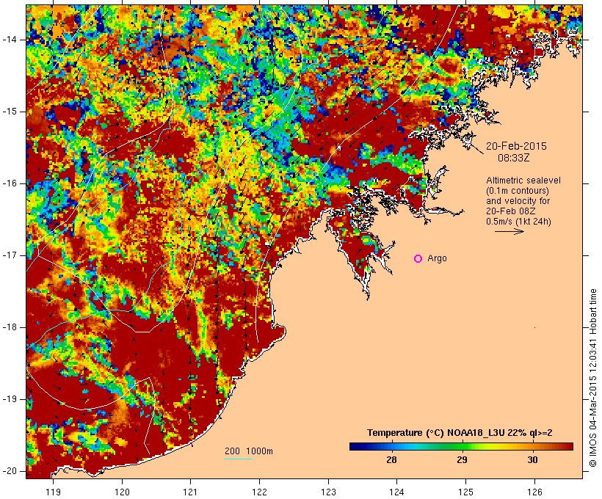602x499 pixels.
Task: Click the 'and velocity for' caption line
Action: coord(518,201)
